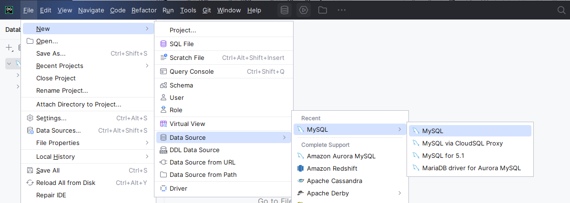Screen dimensions: 570x203
Task: Expand the Recent MySQL submenu arrow
Action: tap(399, 129)
